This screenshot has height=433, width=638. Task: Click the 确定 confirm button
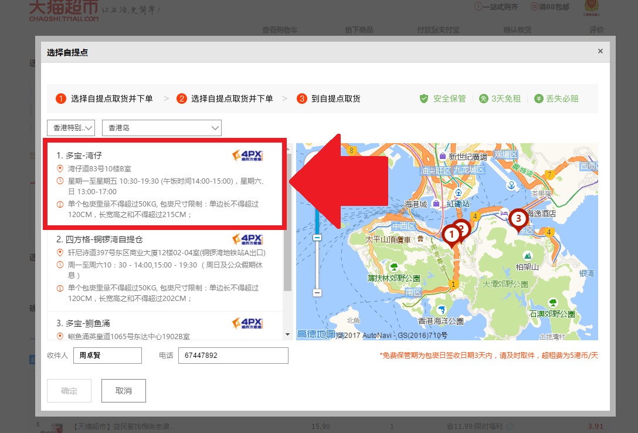coord(69,391)
